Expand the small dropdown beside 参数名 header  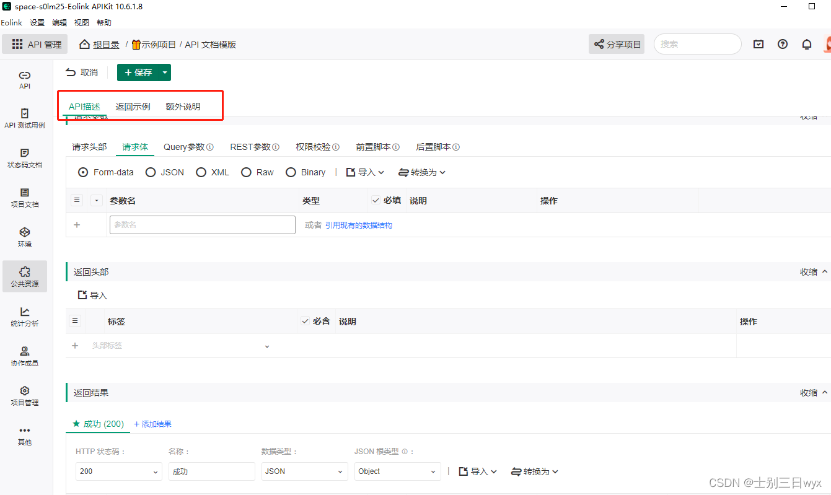97,200
